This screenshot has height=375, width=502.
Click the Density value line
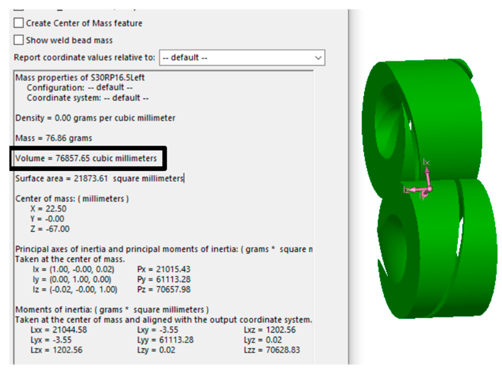coord(95,118)
